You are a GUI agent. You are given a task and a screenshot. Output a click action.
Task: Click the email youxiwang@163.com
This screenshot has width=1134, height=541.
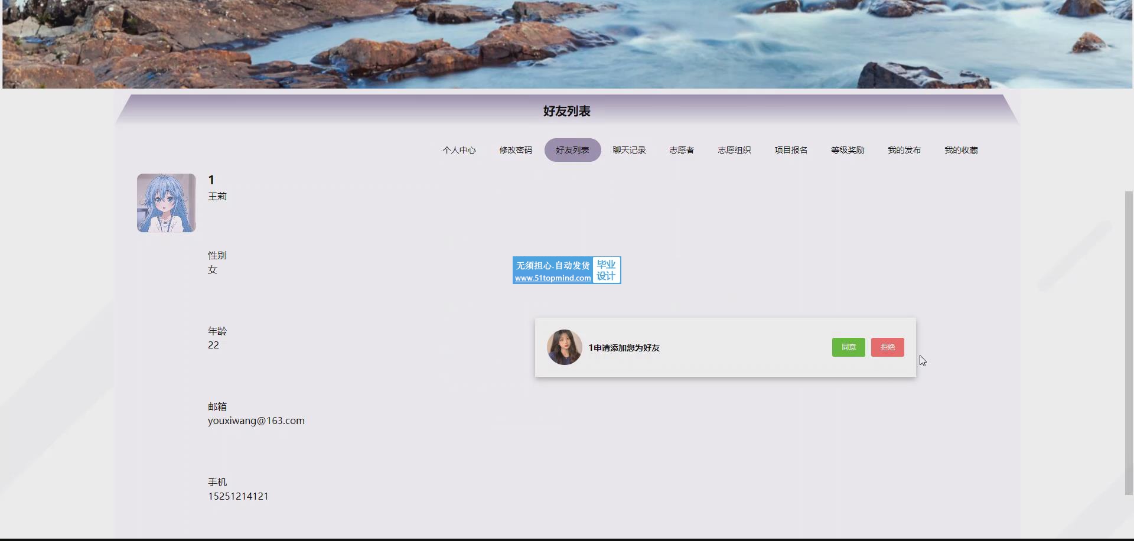[x=256, y=421]
